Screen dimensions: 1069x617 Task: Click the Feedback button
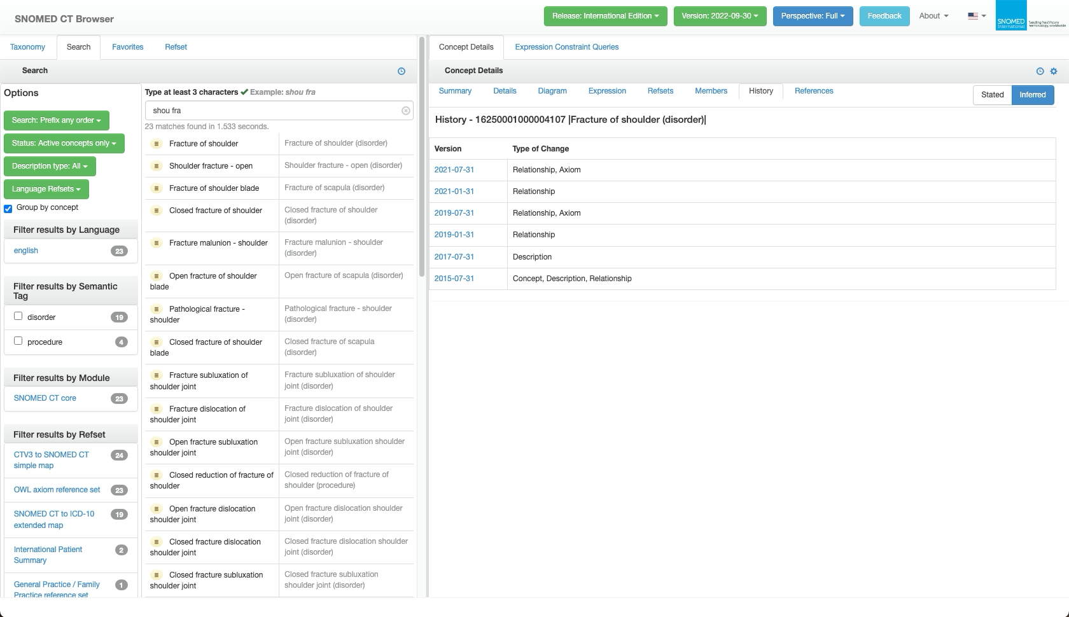pos(884,16)
